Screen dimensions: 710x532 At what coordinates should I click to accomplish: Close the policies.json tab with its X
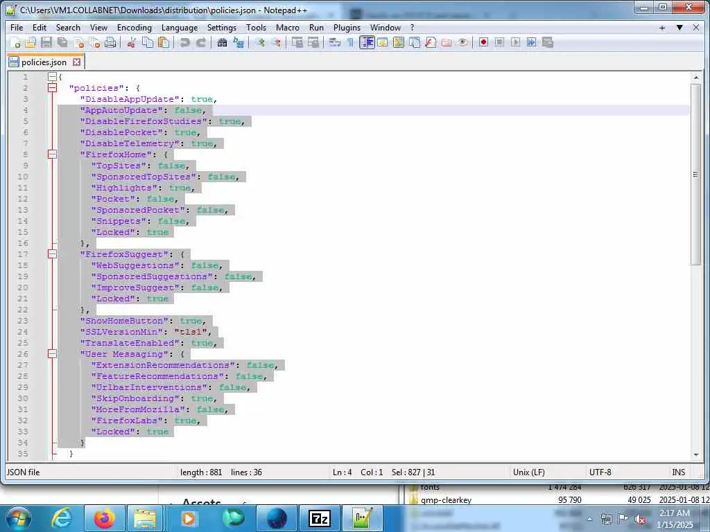77,62
